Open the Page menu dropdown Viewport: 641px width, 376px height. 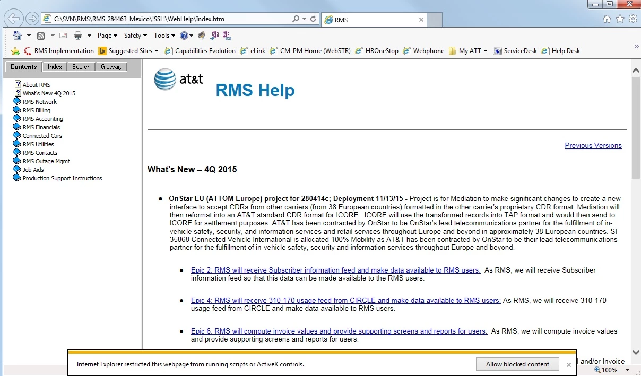coord(107,36)
